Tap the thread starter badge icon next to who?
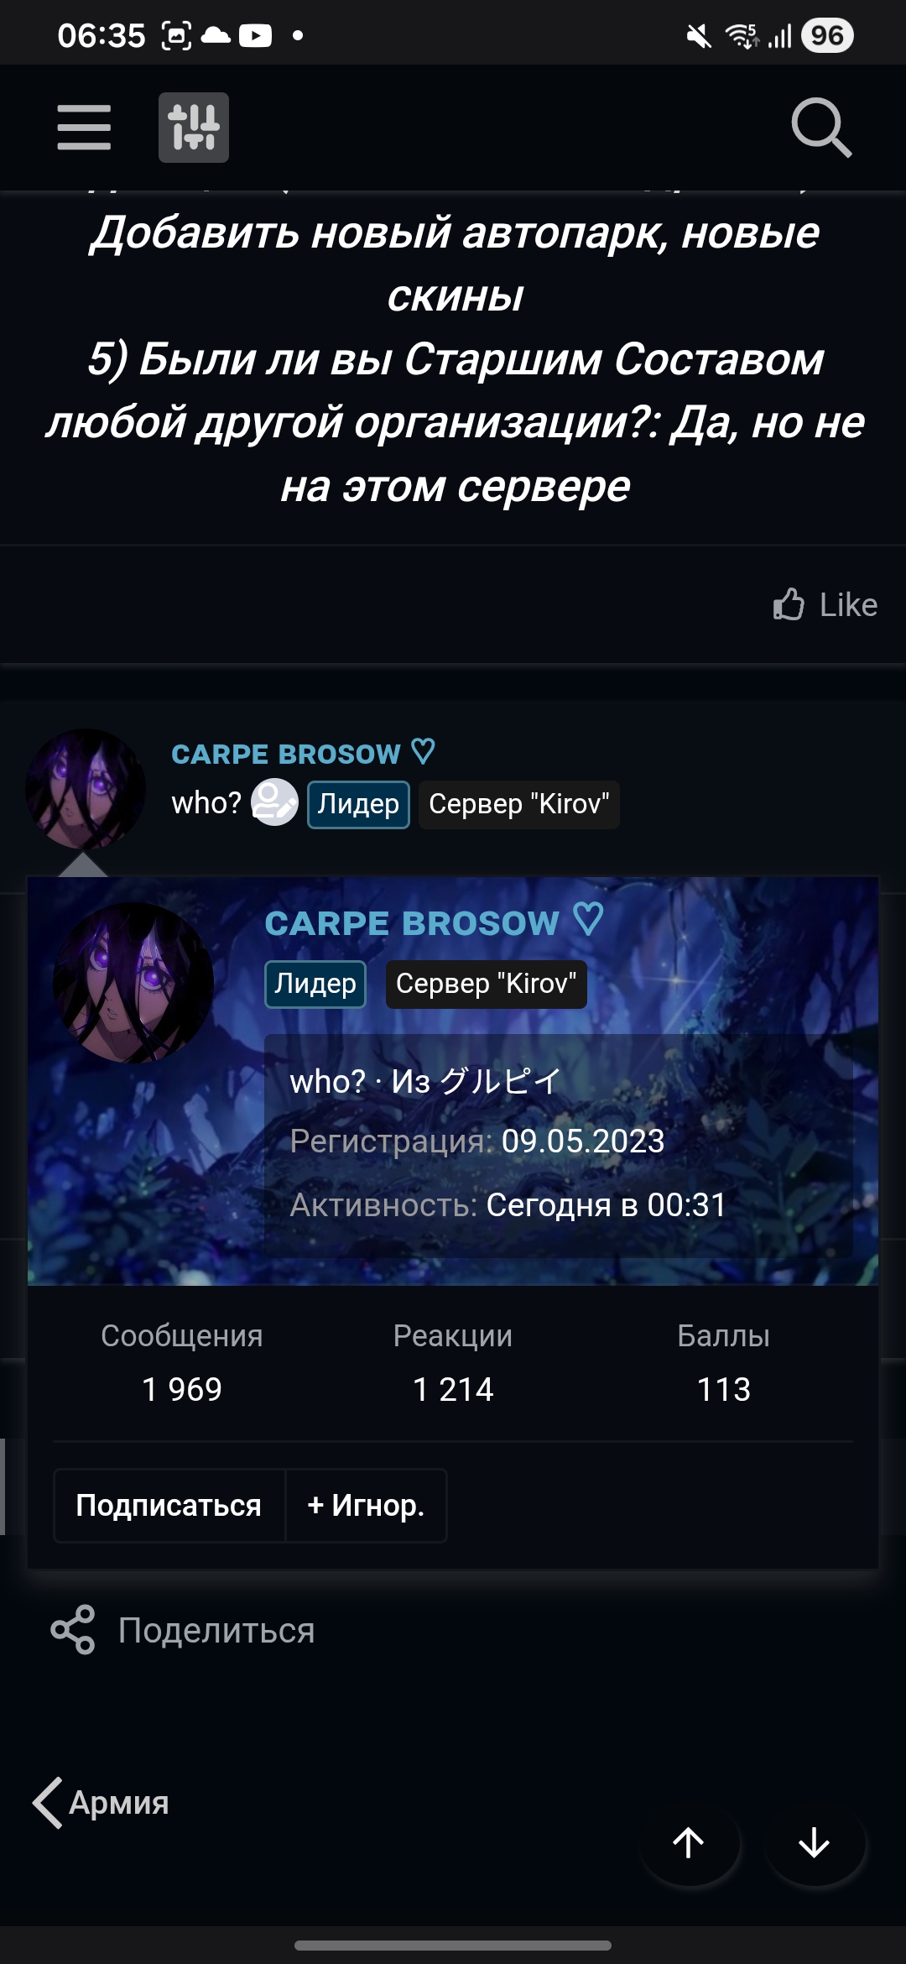This screenshot has width=906, height=1964. point(274,802)
